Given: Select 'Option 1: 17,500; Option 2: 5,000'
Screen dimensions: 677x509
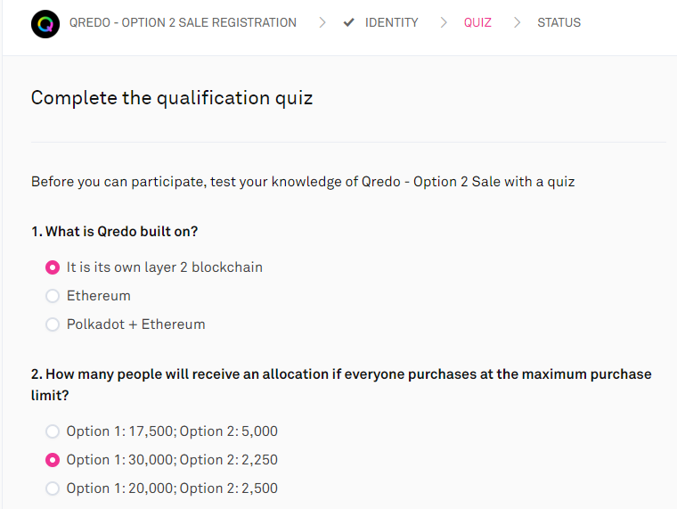Looking at the screenshot, I should [53, 431].
